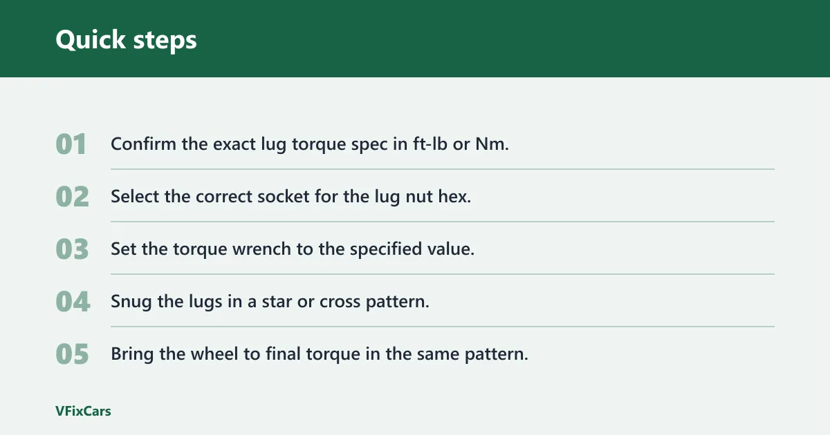830x435 pixels.
Task: Click the "Select the correct socket" step text
Action: click(290, 197)
